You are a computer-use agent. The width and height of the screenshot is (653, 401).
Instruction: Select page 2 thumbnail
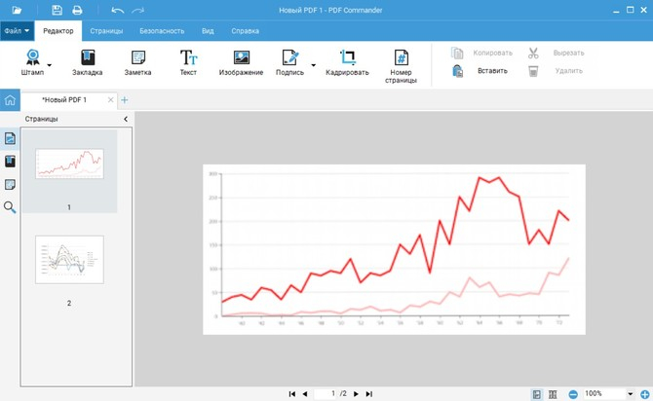[x=69, y=260]
